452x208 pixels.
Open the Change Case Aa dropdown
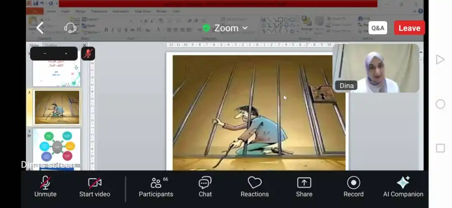148,30
